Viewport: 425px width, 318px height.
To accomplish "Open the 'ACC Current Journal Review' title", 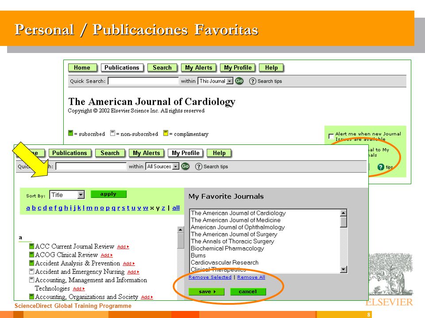I will tap(74, 246).
